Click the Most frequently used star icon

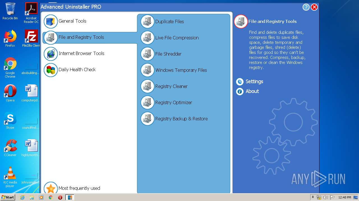[50, 188]
